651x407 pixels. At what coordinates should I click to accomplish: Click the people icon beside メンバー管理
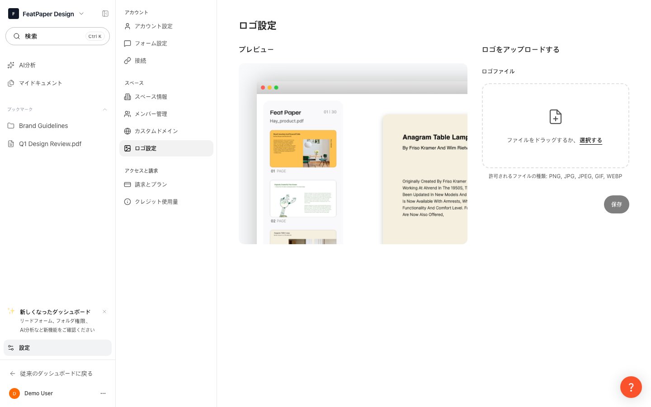tap(127, 114)
